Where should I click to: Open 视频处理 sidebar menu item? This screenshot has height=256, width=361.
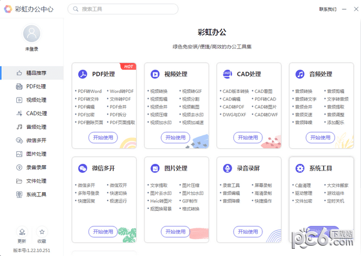[x=32, y=100]
